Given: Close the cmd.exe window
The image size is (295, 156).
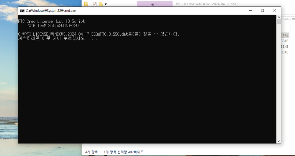Looking at the screenshot, I should 275,11.
